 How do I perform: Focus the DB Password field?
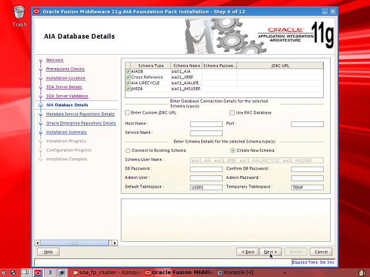206,169
